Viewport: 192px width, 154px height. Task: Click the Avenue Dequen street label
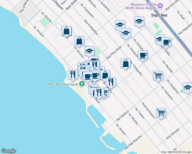(x=148, y=110)
